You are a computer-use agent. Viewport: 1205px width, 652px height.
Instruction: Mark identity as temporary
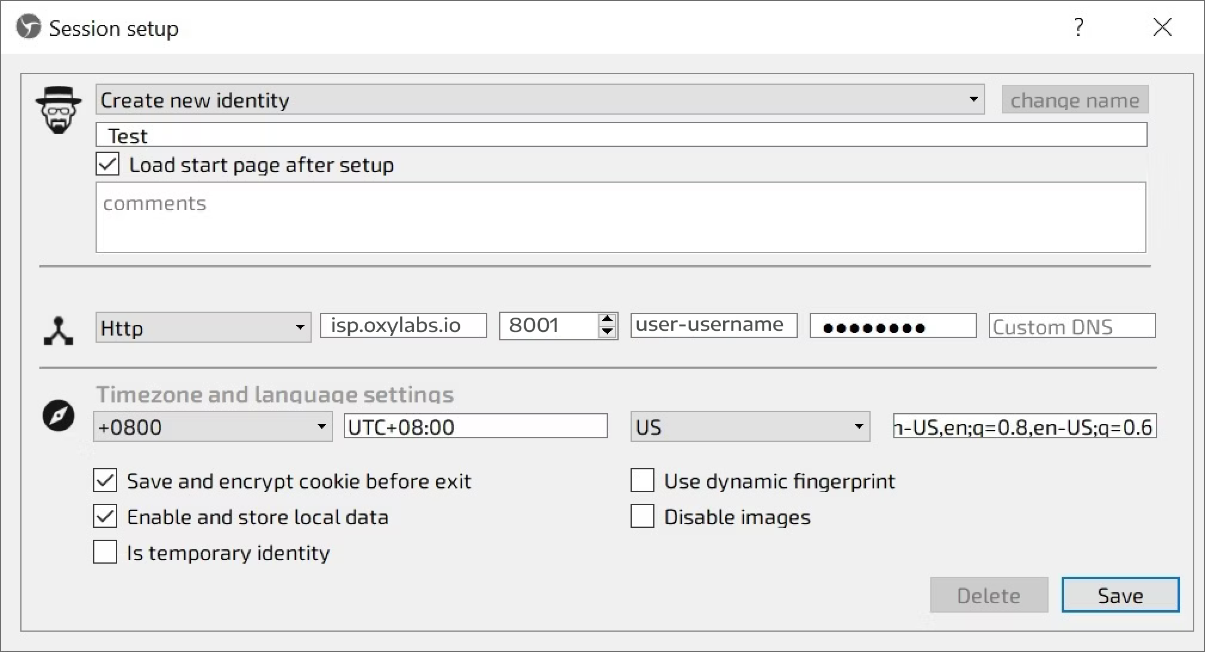coord(105,552)
